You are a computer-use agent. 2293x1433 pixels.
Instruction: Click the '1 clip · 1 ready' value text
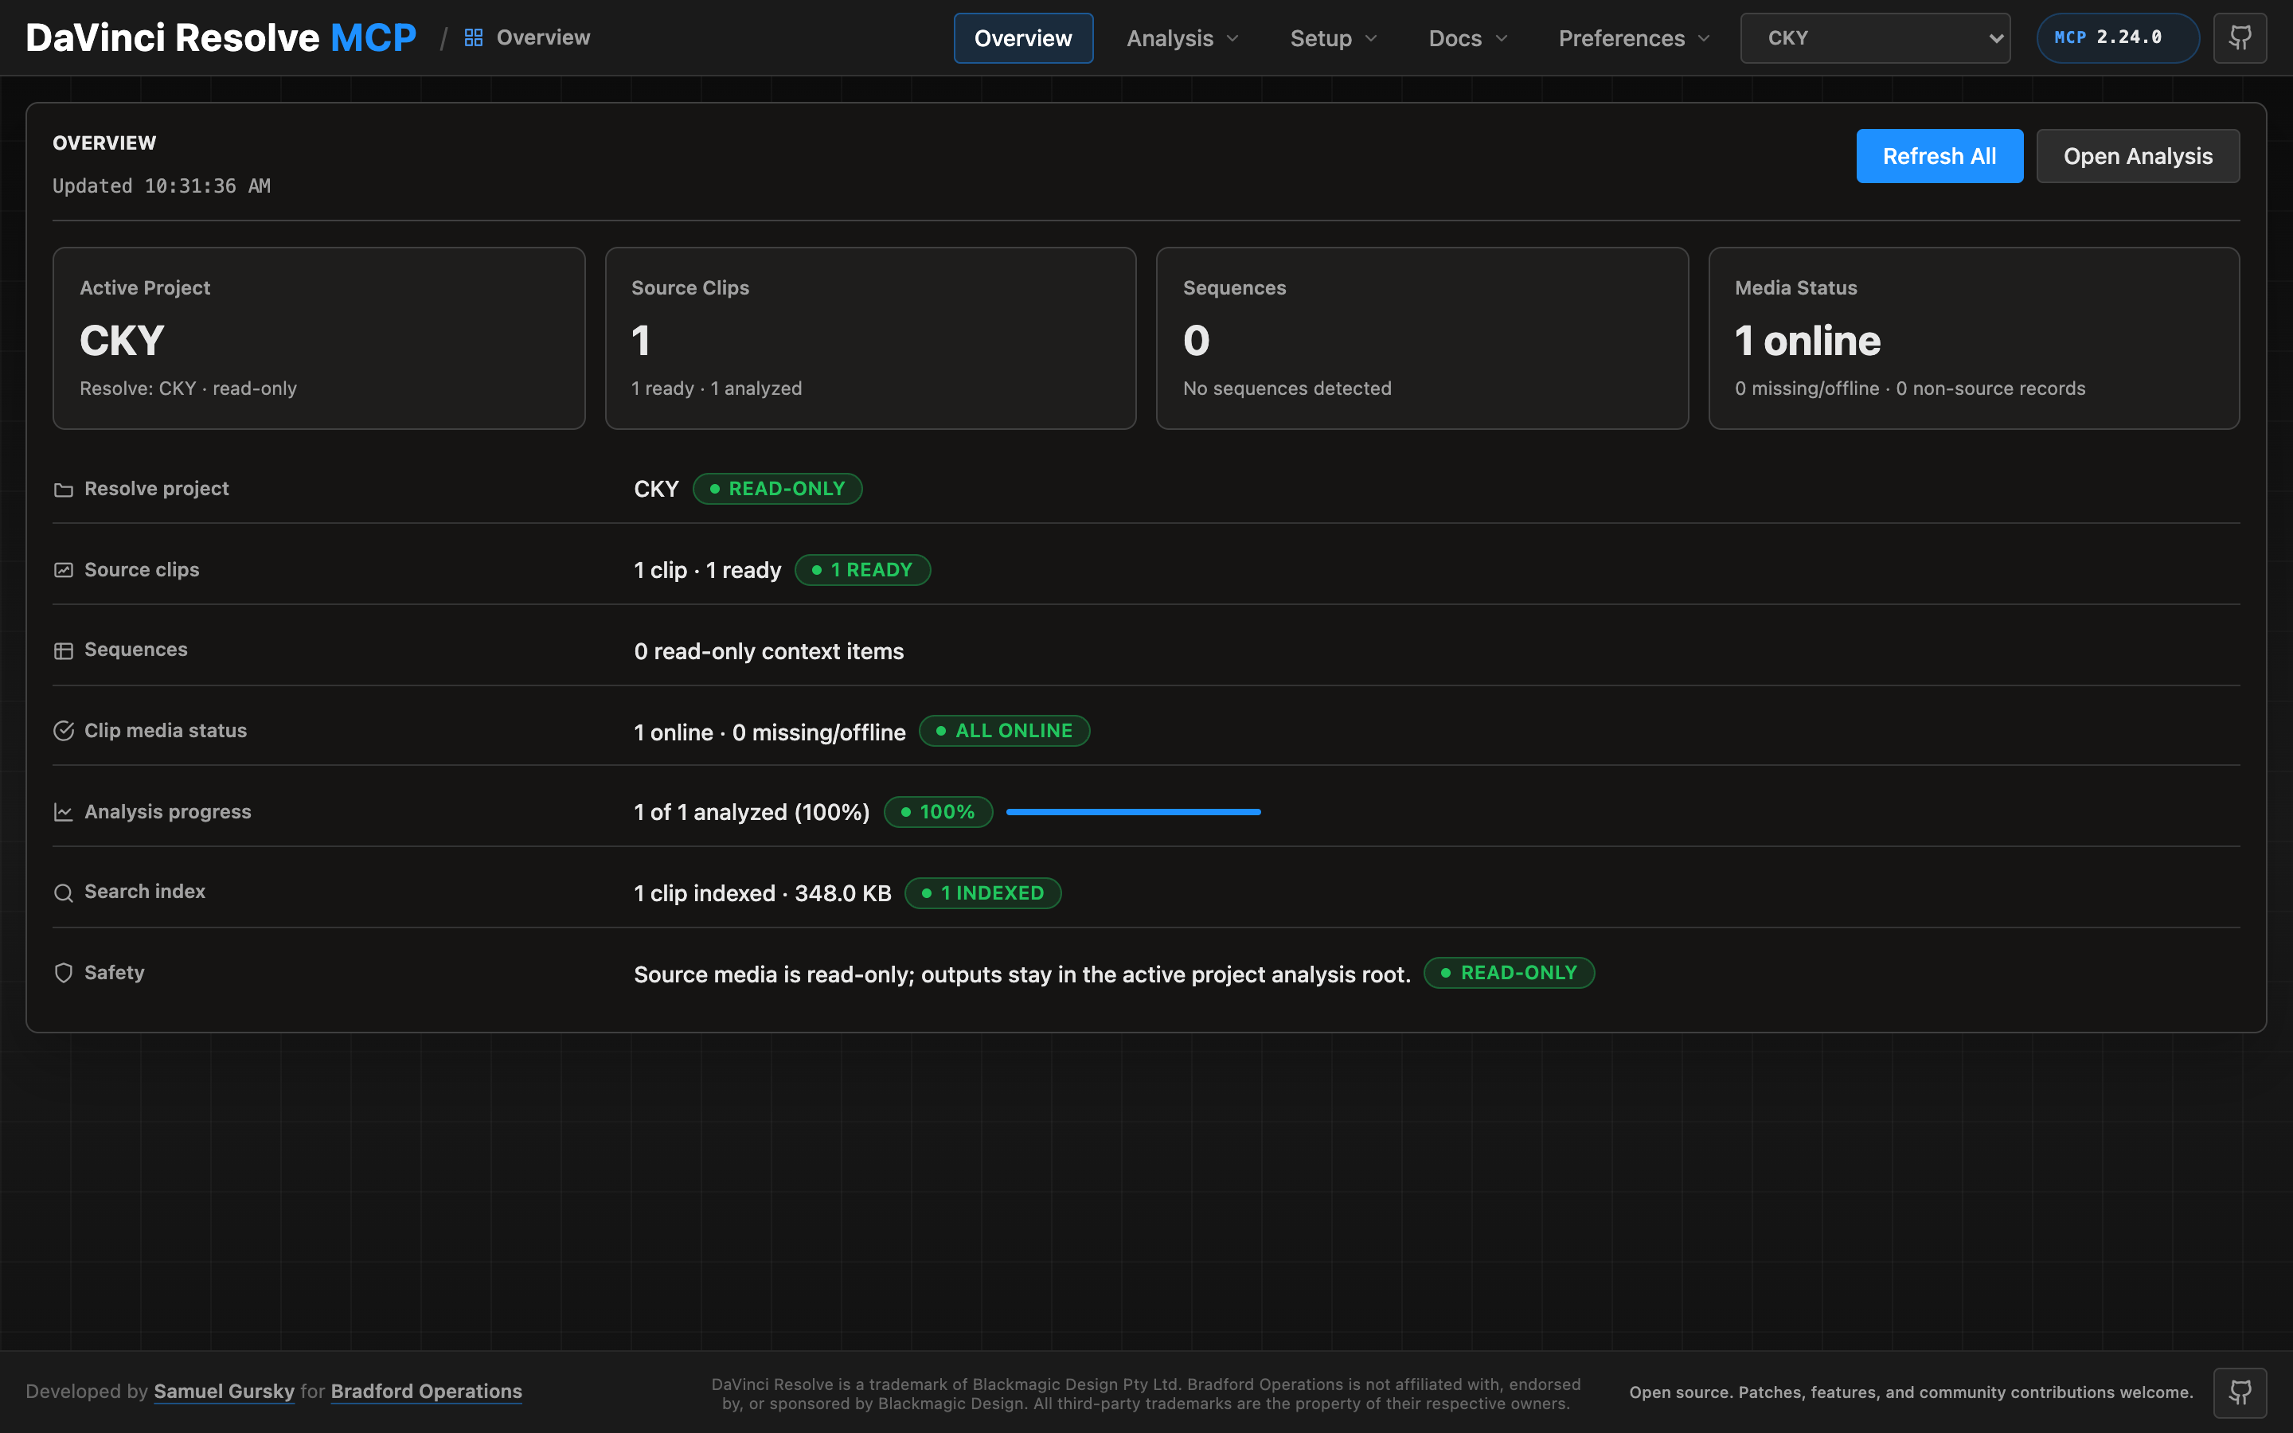point(708,571)
